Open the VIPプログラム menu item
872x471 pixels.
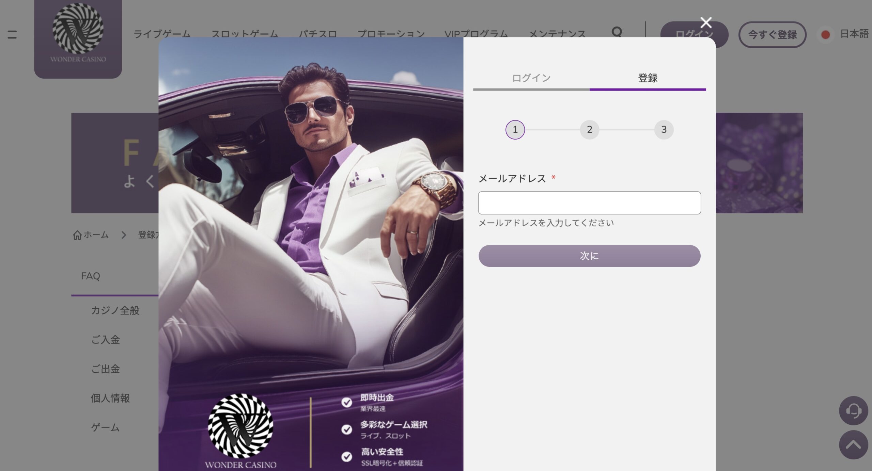click(x=476, y=34)
